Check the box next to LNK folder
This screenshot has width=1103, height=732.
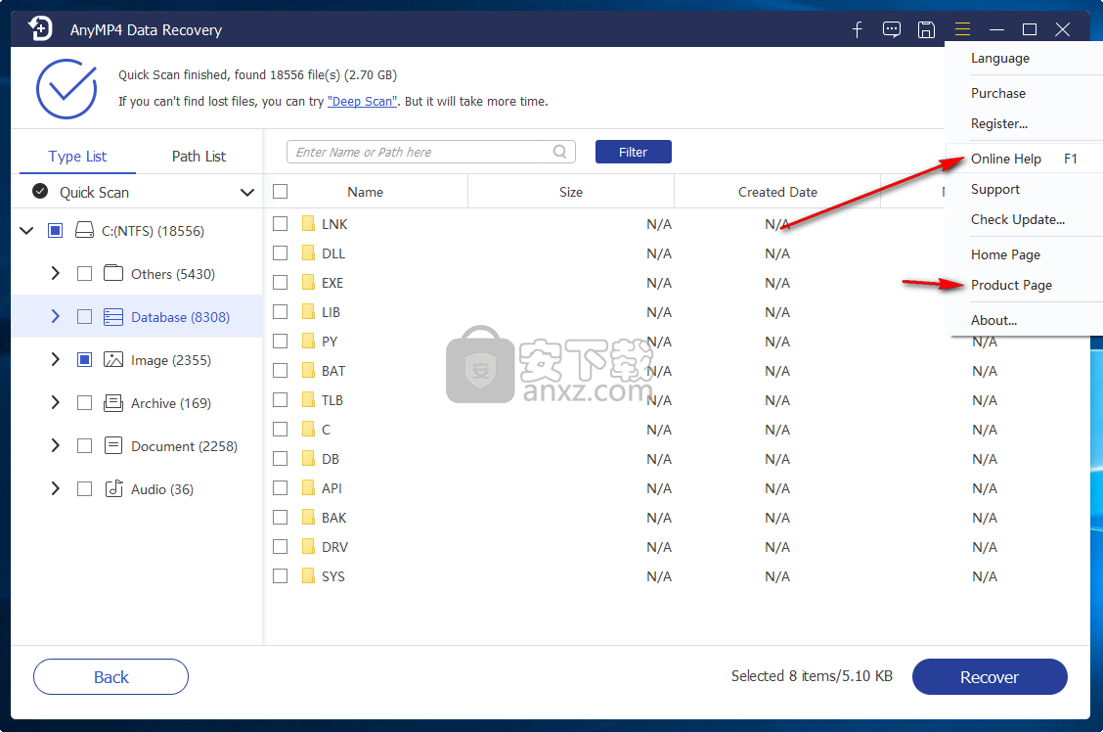[x=281, y=224]
